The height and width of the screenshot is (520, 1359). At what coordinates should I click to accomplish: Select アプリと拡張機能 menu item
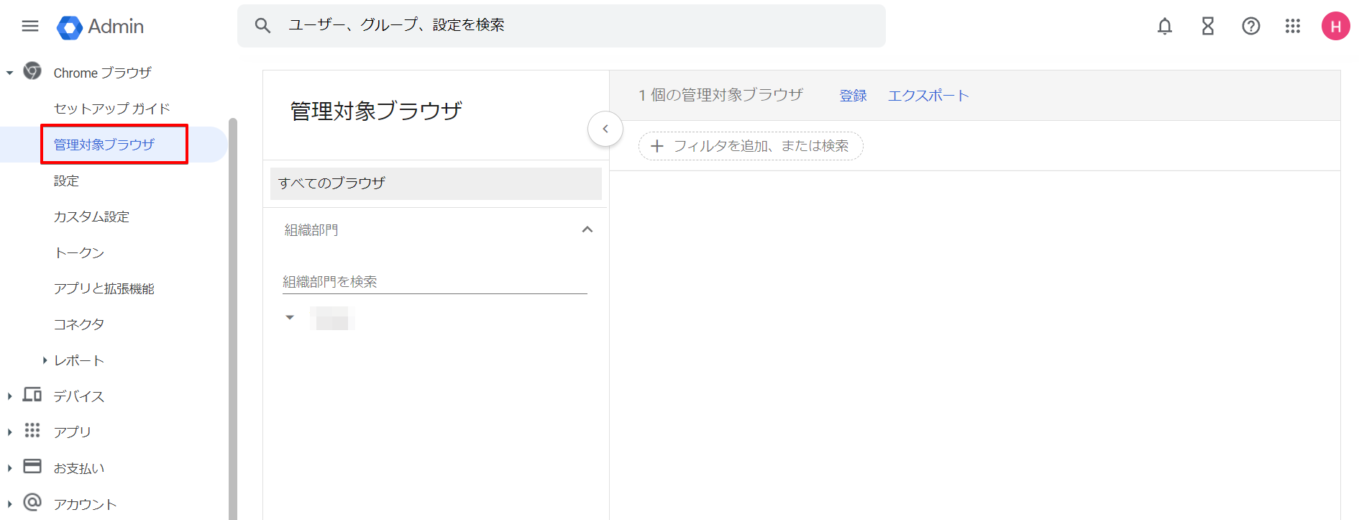[x=104, y=288]
